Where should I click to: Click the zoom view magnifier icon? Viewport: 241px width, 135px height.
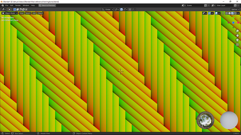[237, 31]
